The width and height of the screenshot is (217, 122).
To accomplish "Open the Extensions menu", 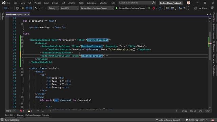I will click(x=92, y=3).
